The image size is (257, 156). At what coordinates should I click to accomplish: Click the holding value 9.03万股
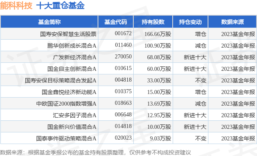(161, 138)
